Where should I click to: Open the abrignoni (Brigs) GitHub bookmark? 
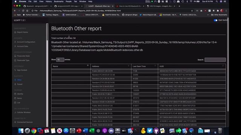[x=130, y=15]
